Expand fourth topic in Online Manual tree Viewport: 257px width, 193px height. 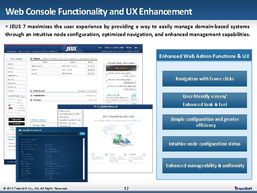tap(59, 120)
